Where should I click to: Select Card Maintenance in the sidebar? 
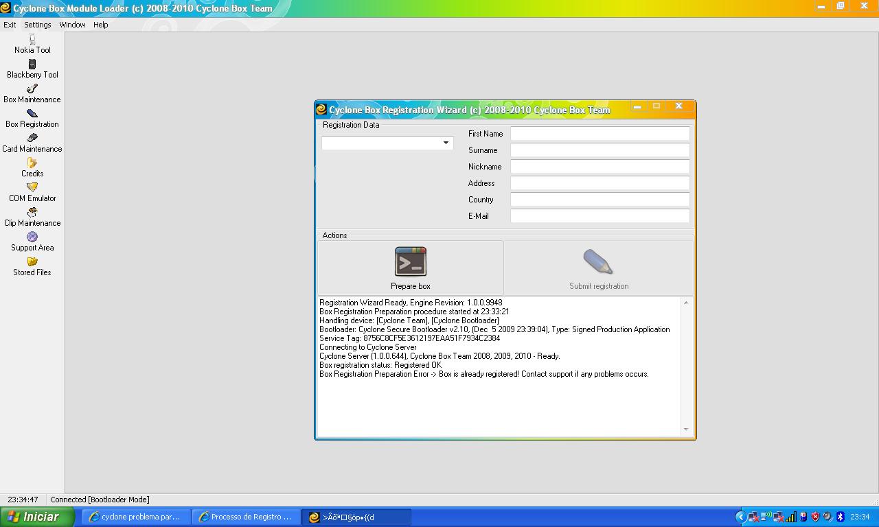coord(32,143)
